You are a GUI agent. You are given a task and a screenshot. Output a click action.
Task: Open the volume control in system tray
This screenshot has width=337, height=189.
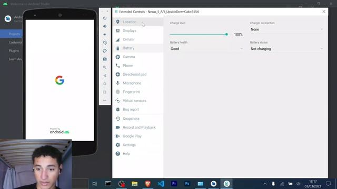tap(299, 184)
